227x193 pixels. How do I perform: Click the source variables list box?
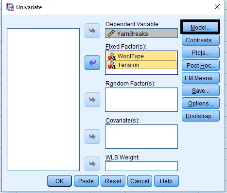tap(43, 100)
